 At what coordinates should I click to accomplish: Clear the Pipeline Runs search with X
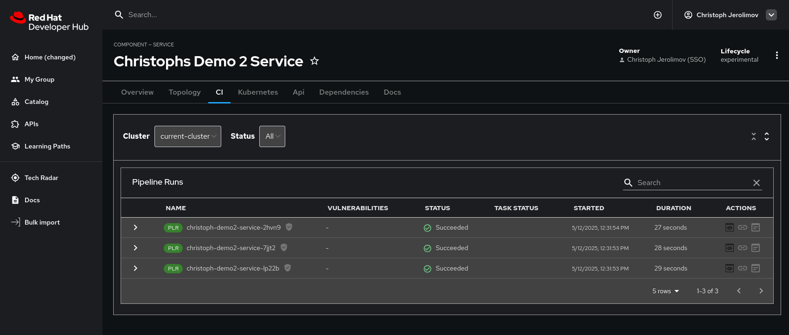tap(757, 183)
